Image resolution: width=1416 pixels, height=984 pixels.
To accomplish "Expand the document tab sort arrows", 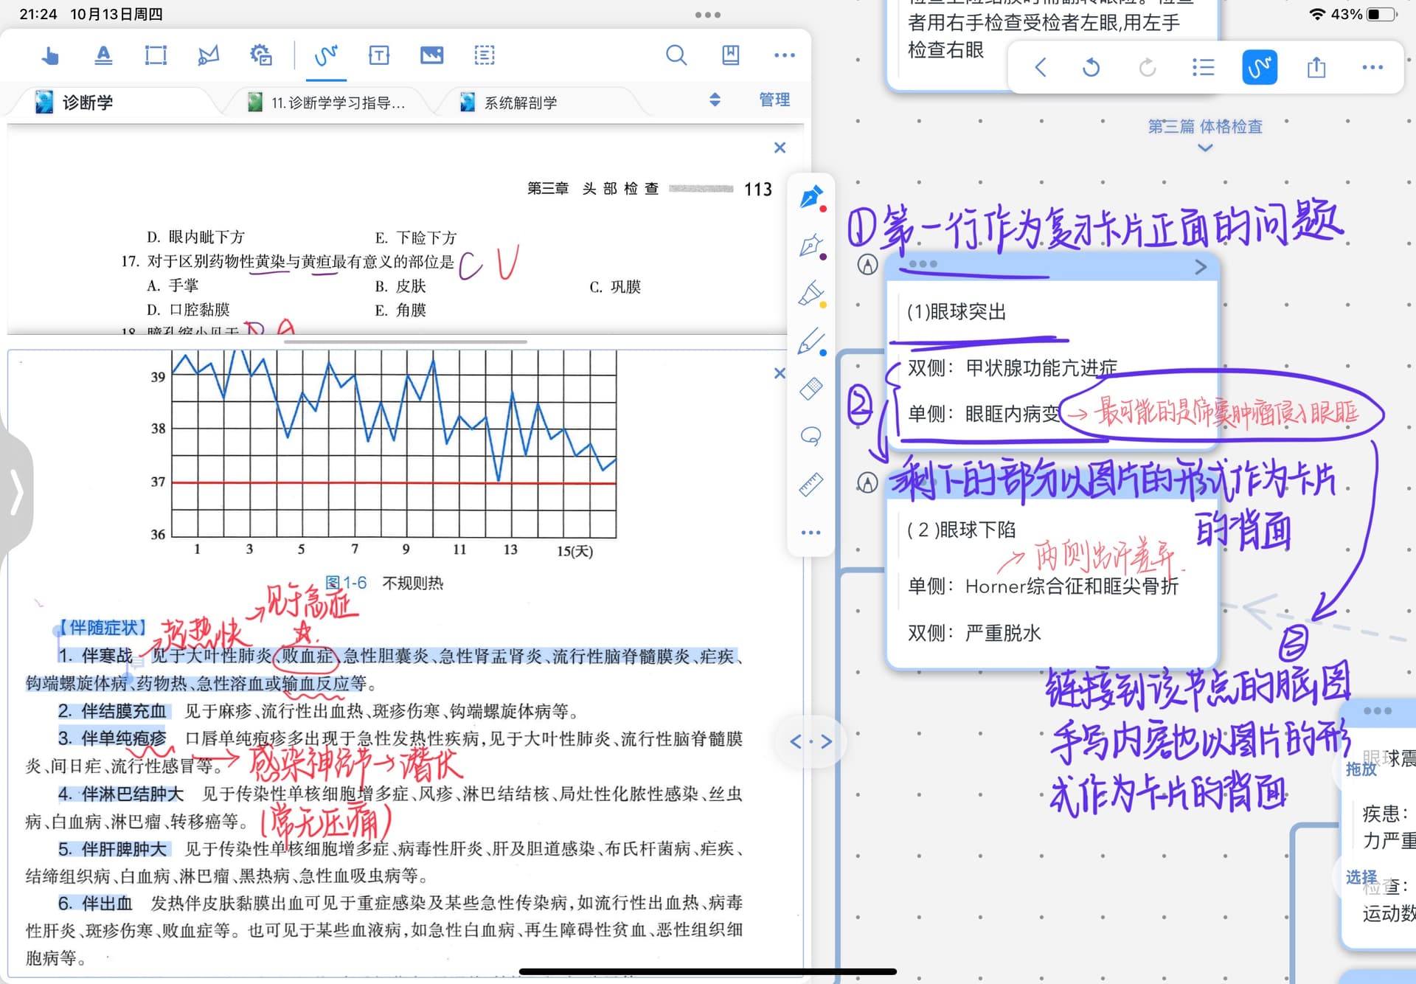I will pyautogui.click(x=715, y=100).
